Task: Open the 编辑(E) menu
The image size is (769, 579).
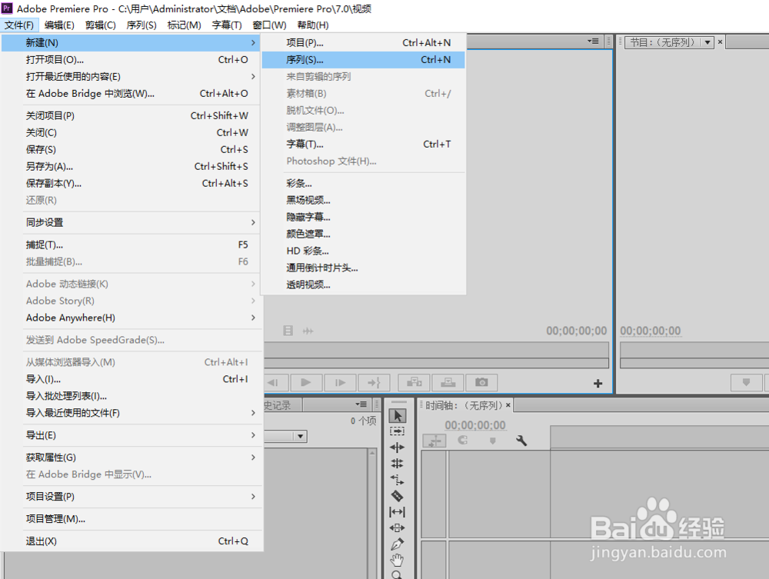Action: 59,25
